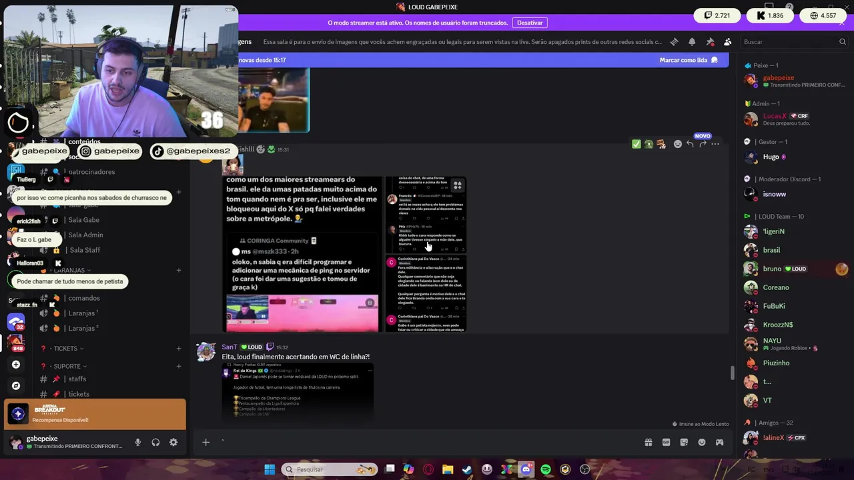Open the CORINGA Community screenshot image

click(x=302, y=254)
